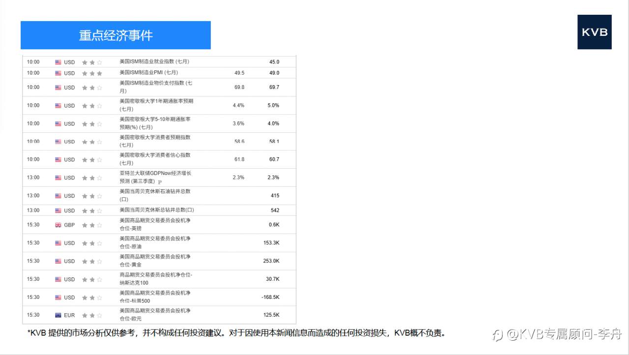The image size is (629, 355).
Task: Click US flag in 亚特兰大联储GDPNow row
Action: (x=58, y=178)
